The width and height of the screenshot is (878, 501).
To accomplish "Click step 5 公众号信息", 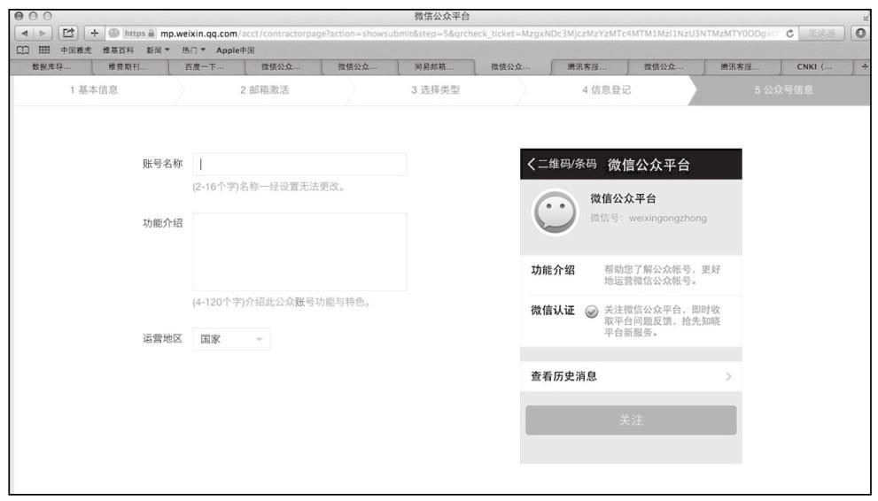I will (783, 90).
